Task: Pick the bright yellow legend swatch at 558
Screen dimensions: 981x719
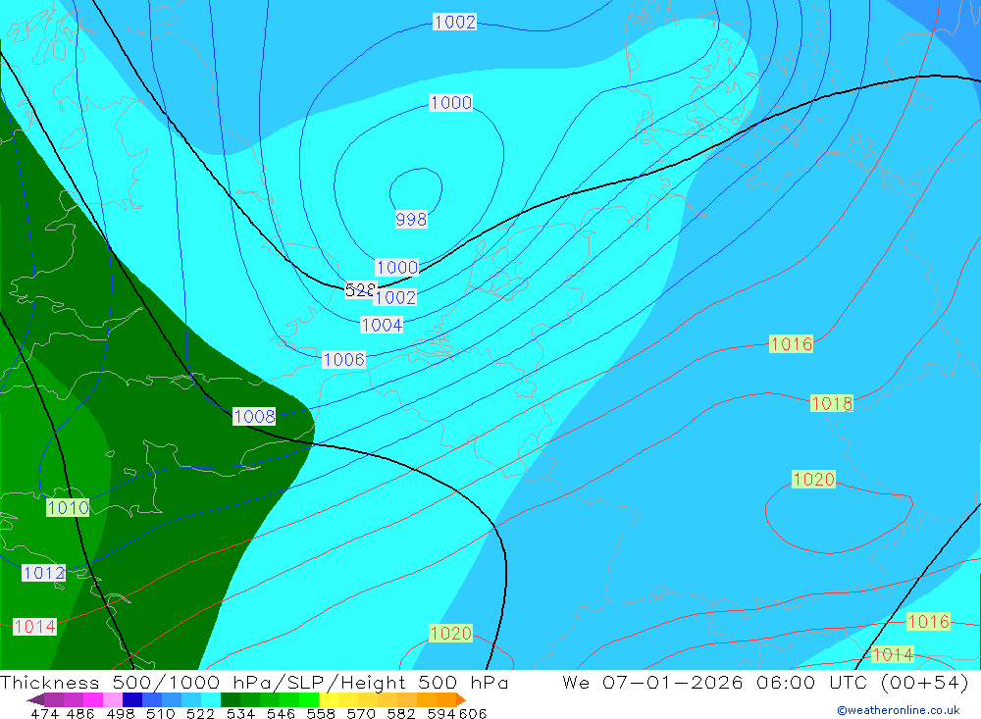Action: coord(329,699)
